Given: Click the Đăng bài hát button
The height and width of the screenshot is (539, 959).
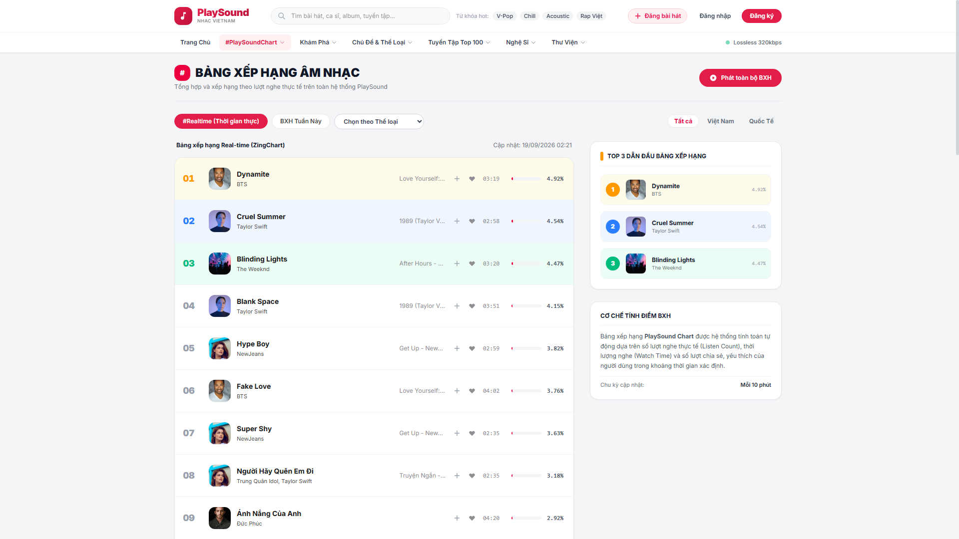Looking at the screenshot, I should pyautogui.click(x=657, y=16).
